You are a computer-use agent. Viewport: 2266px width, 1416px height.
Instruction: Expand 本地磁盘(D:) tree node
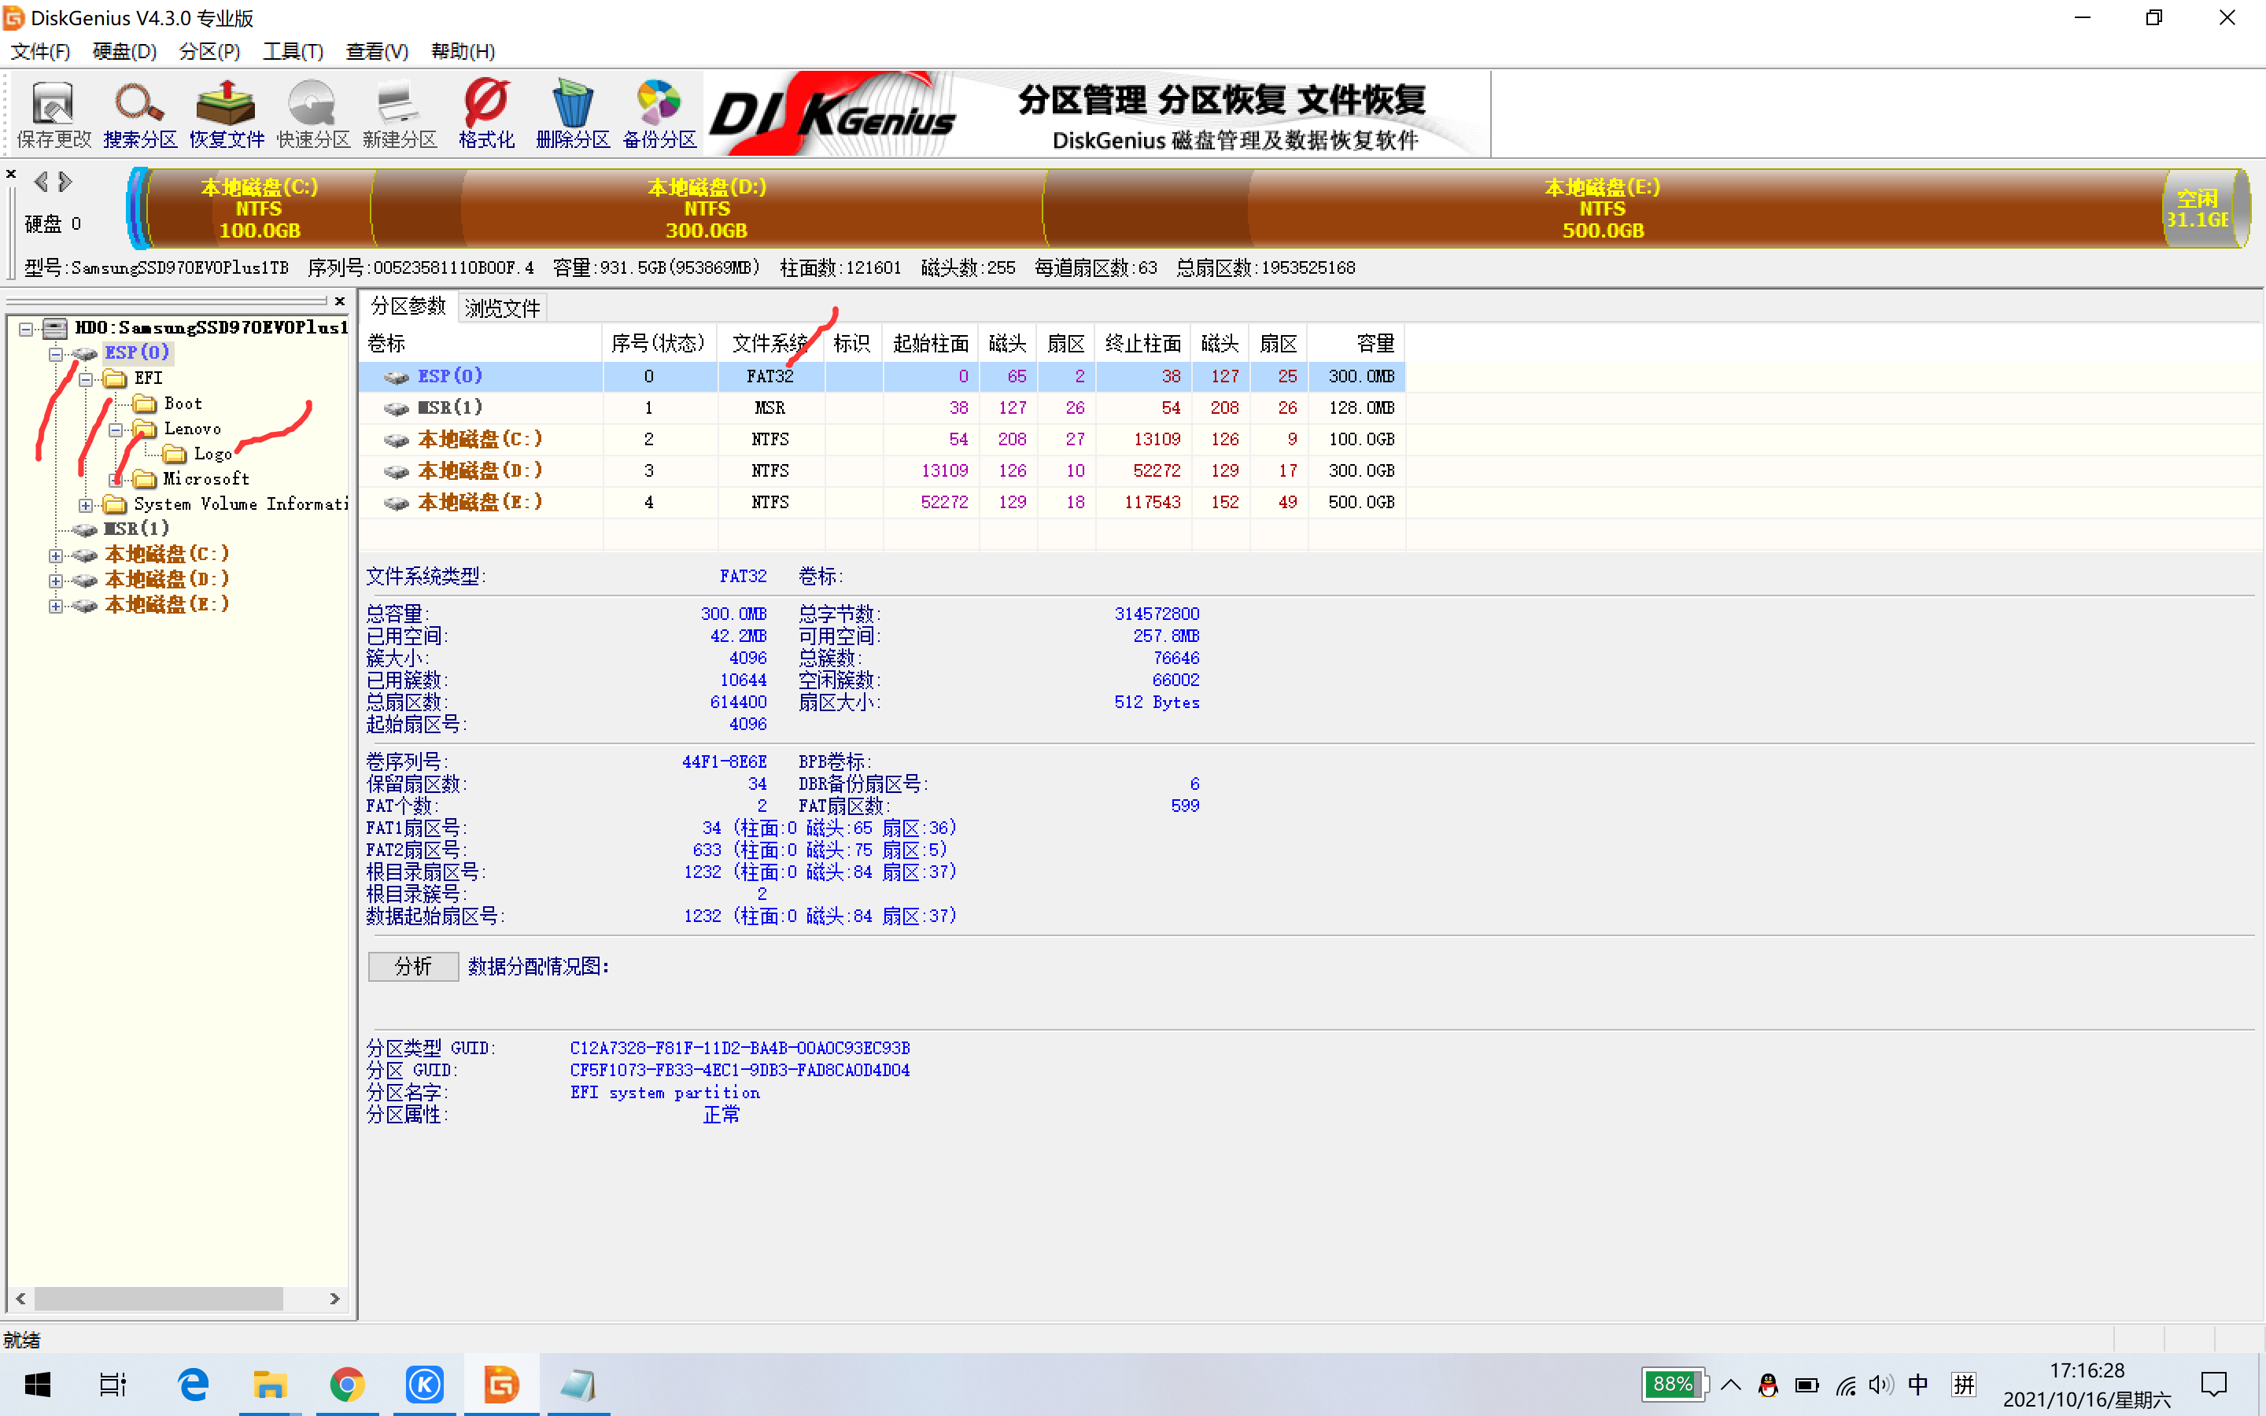[56, 581]
